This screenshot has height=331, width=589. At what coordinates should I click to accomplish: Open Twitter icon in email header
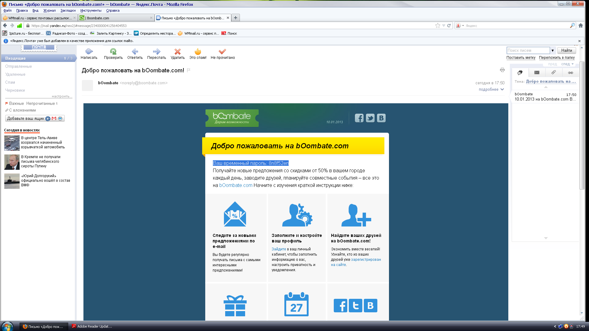370,118
